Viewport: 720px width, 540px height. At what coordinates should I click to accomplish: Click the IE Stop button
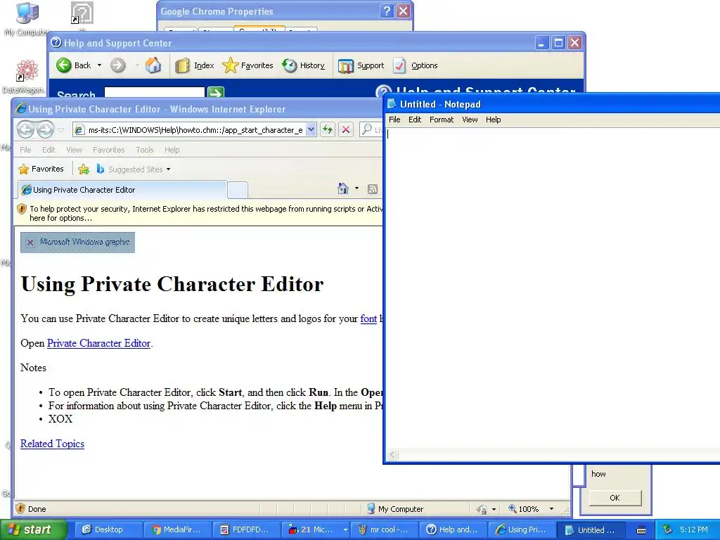346,130
